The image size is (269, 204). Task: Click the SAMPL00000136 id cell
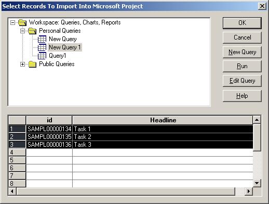tap(49, 145)
